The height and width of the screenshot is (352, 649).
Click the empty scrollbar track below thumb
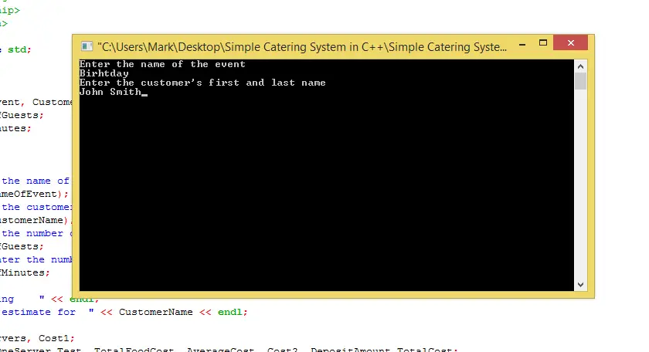pyautogui.click(x=580, y=185)
